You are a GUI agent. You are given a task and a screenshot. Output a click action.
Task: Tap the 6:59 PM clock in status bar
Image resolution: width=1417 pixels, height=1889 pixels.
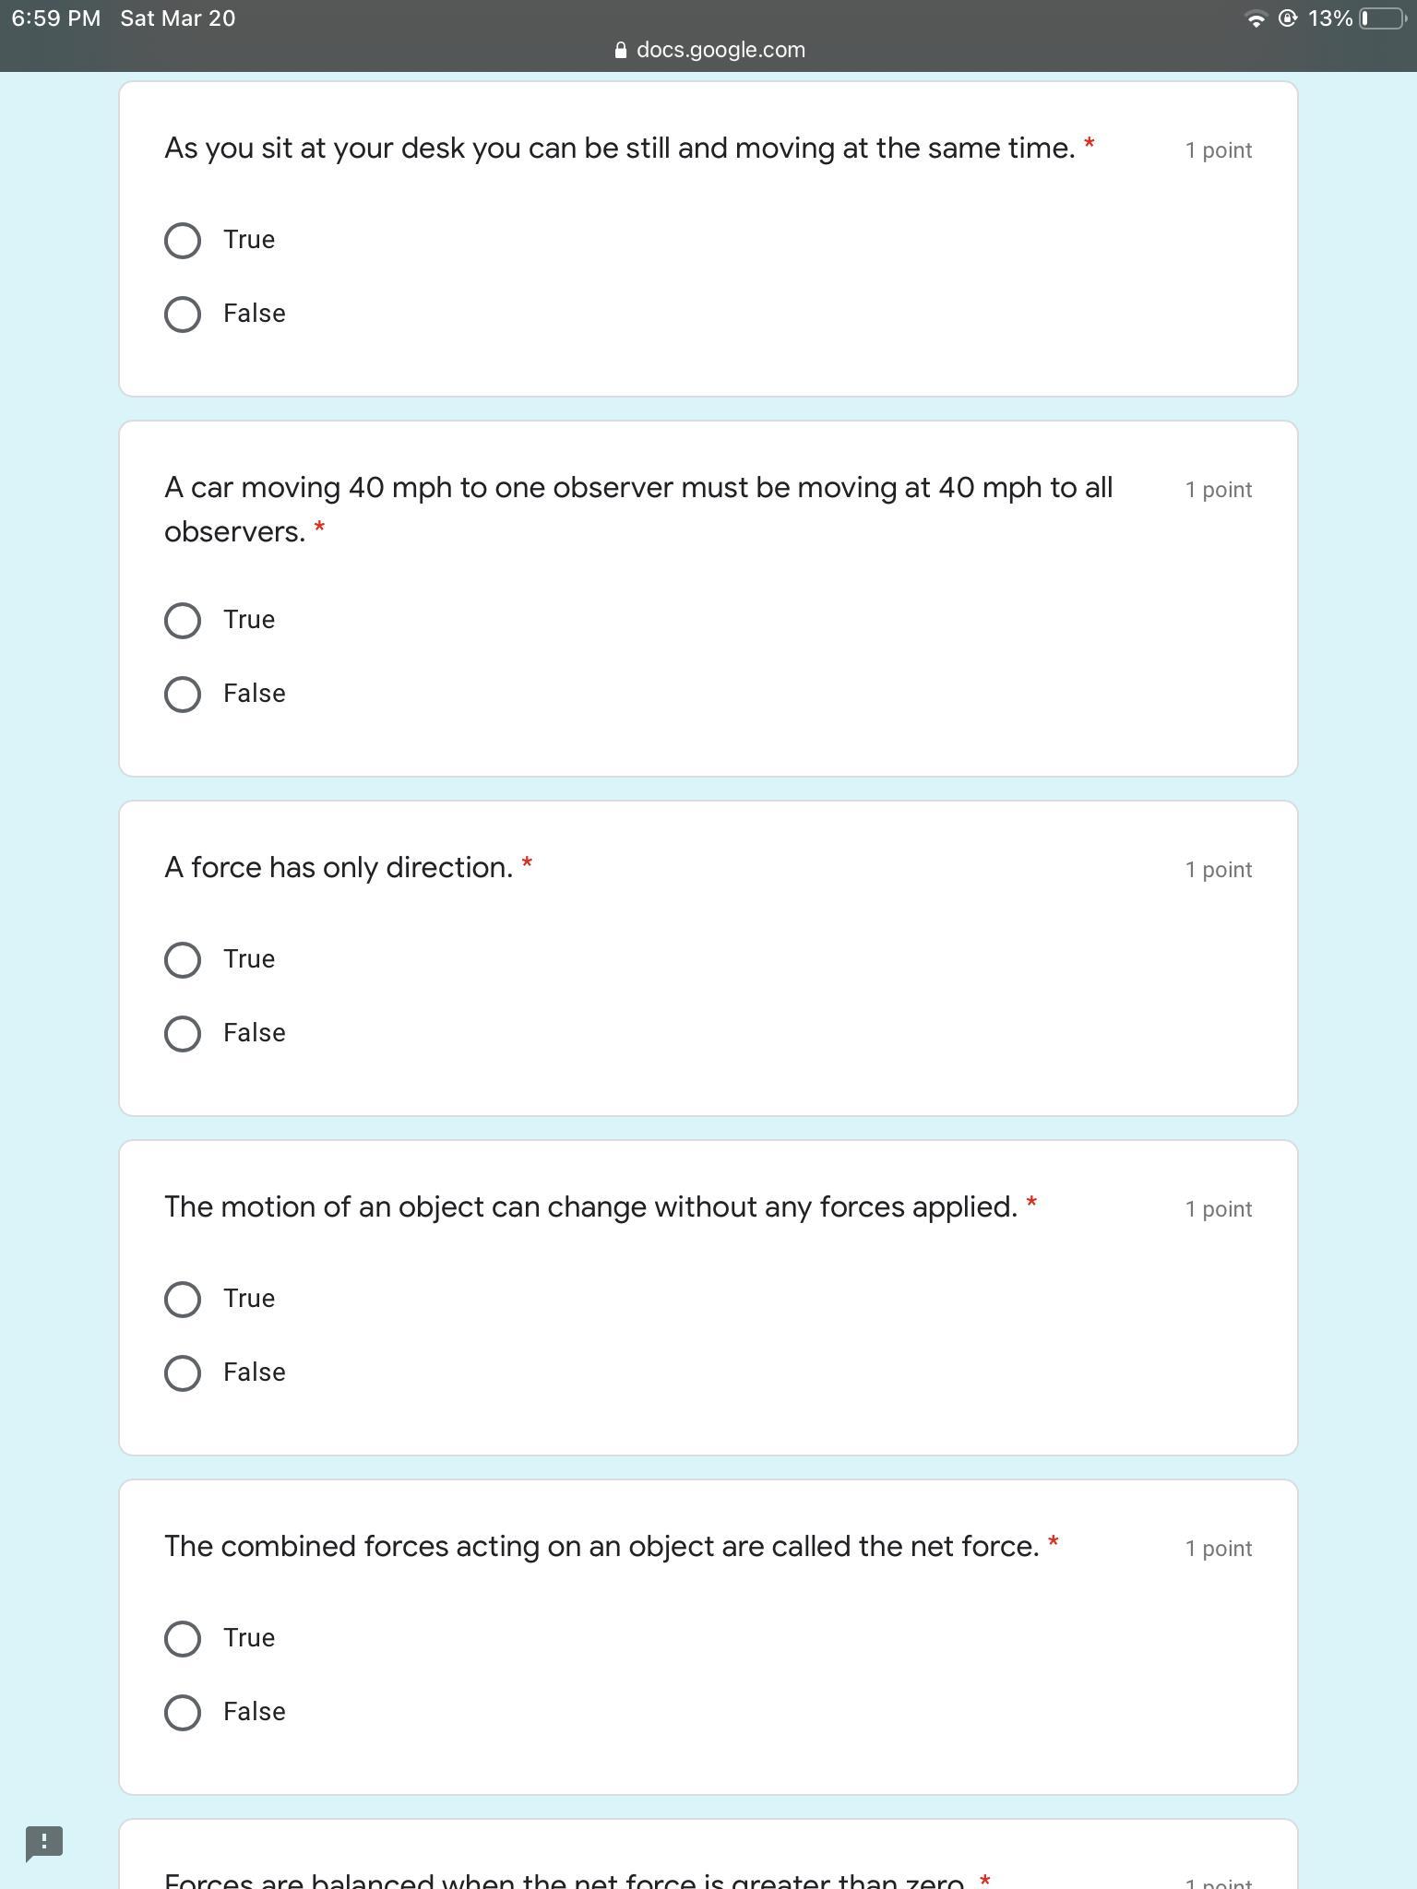tap(56, 18)
